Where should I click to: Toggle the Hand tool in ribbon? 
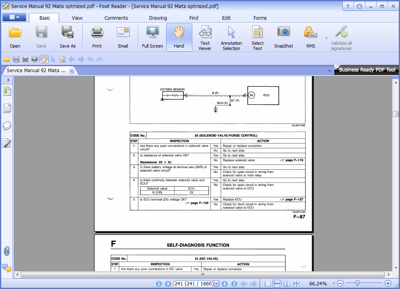coord(179,37)
